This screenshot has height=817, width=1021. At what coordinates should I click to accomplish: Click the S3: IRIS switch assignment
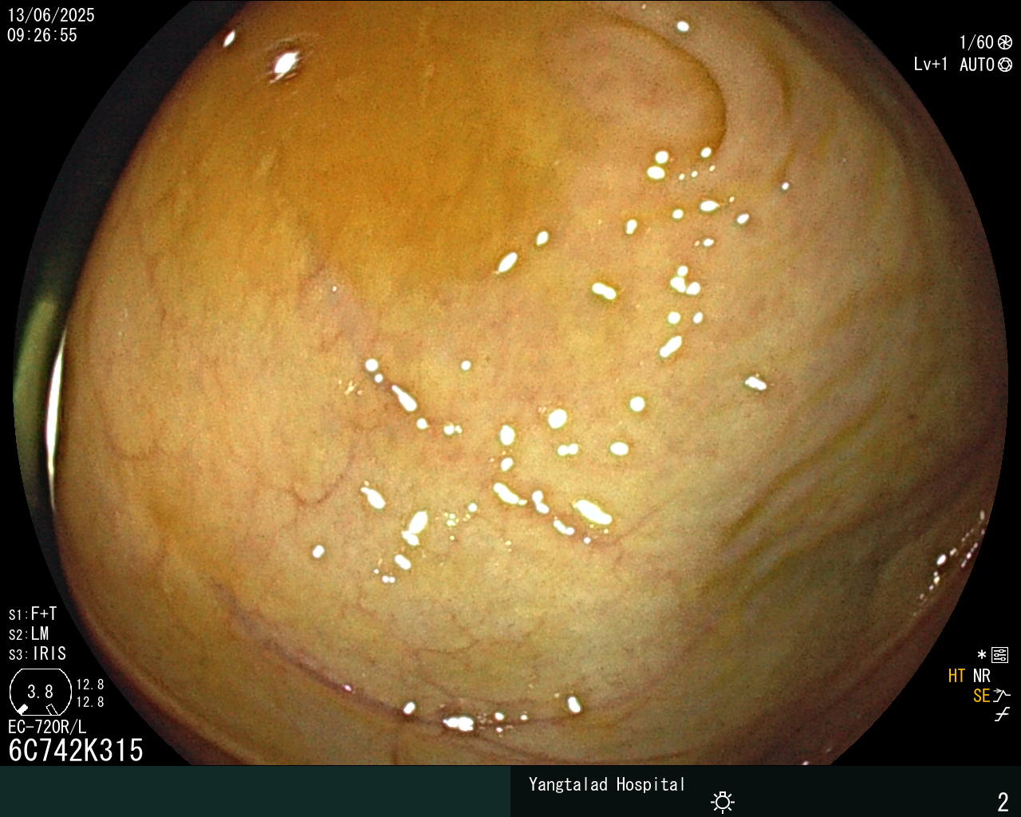point(37,654)
